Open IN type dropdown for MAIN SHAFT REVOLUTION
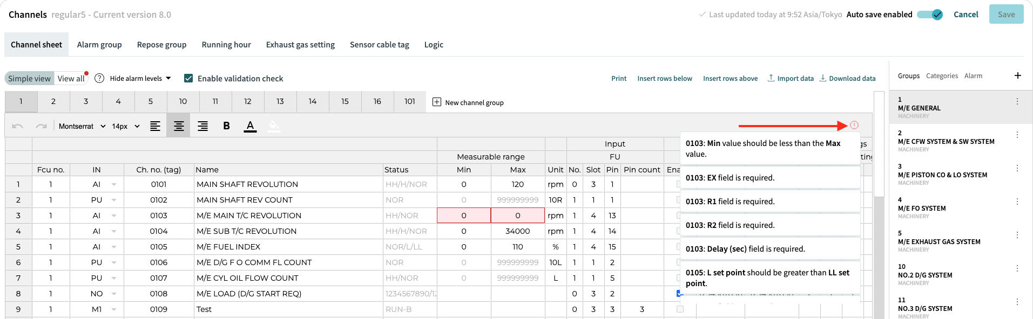Screen dimensions: 1033x319 tap(114, 184)
